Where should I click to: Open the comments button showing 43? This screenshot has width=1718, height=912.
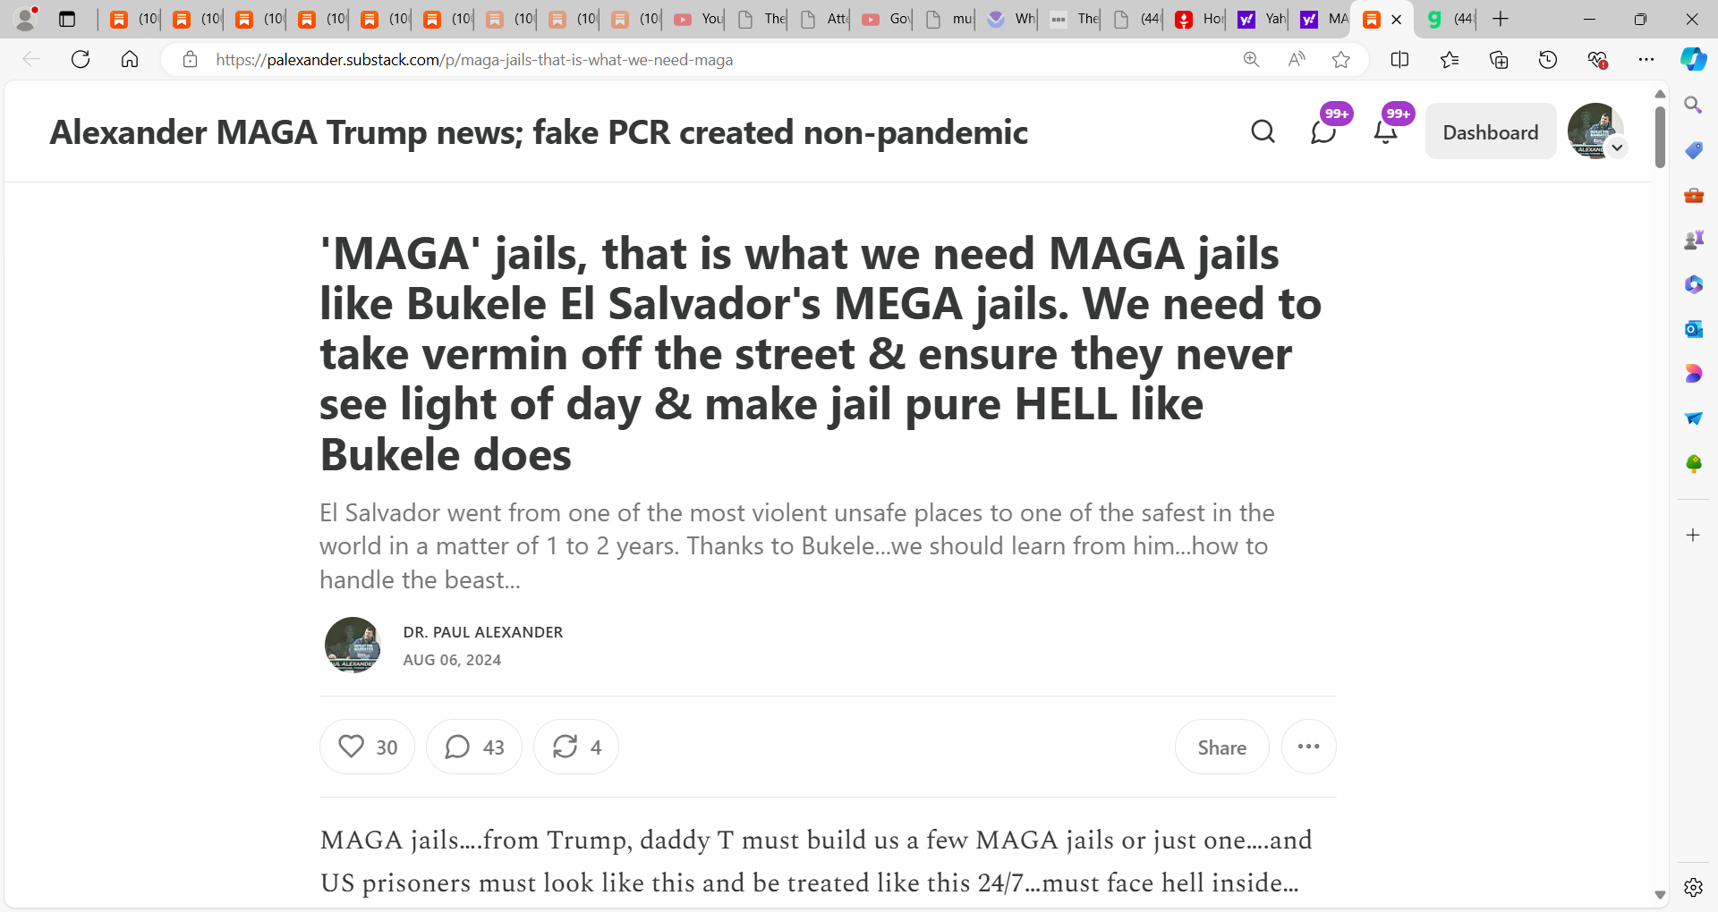coord(474,747)
